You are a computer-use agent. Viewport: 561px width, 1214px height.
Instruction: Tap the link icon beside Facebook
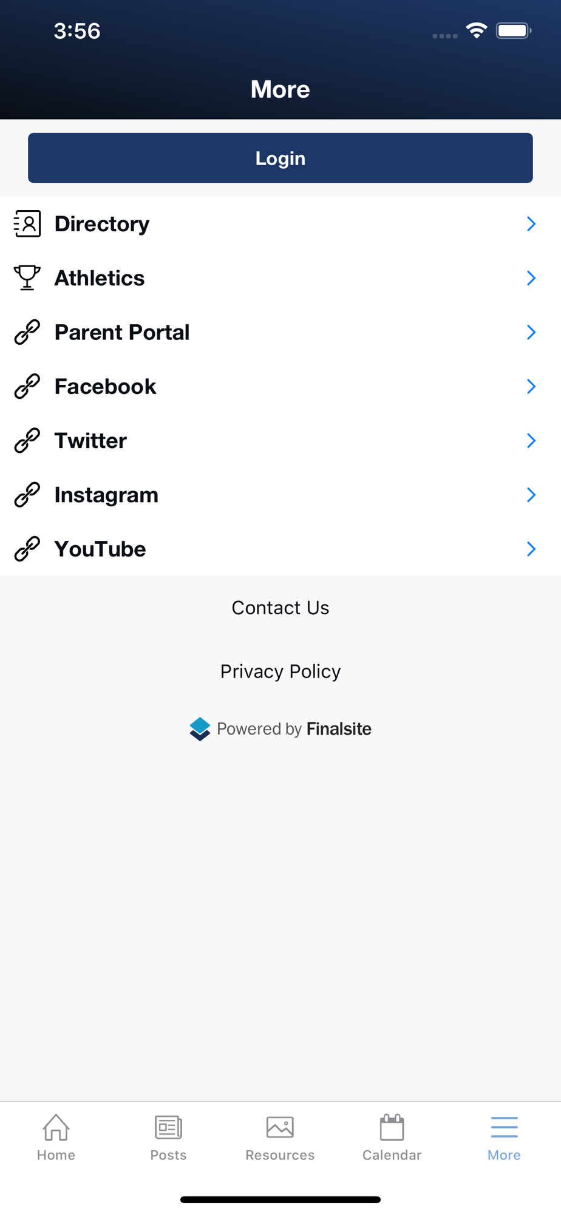tap(27, 387)
